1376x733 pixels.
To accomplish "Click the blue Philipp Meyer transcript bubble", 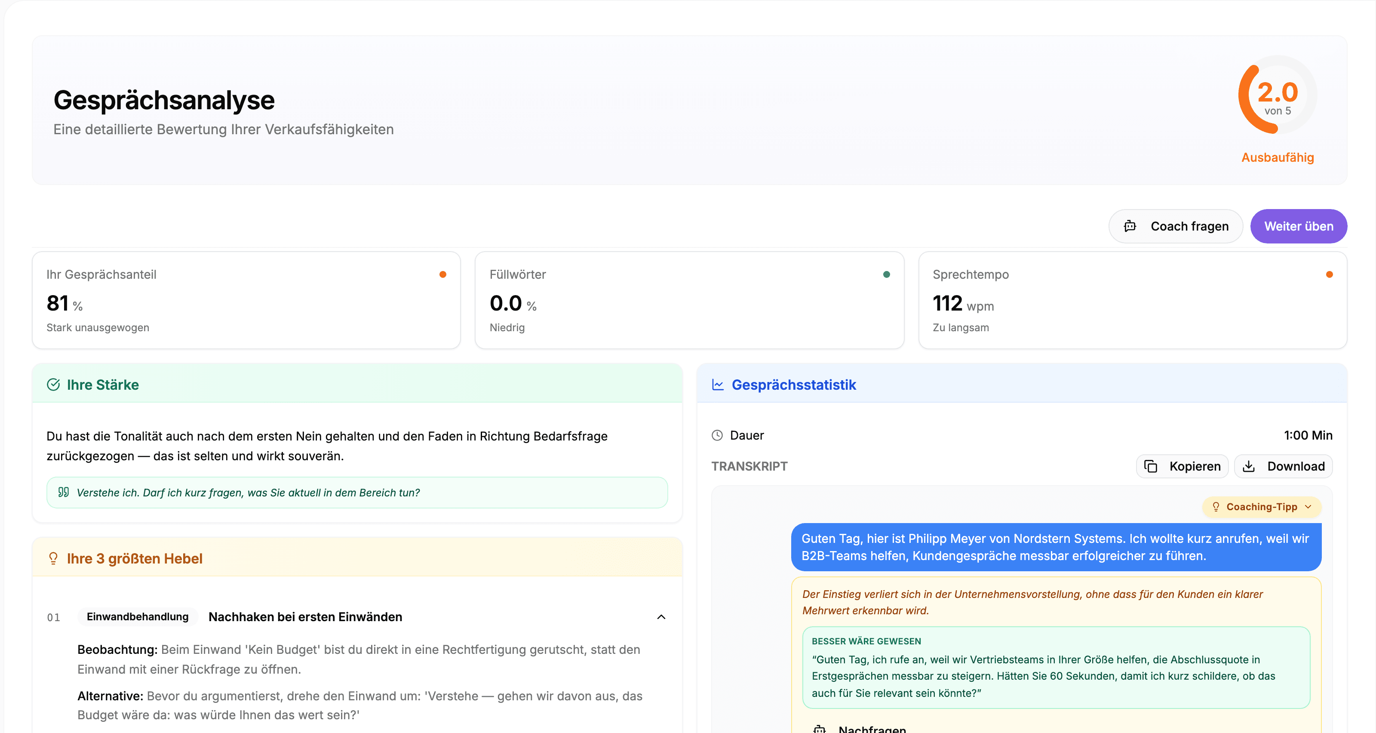I will pos(1056,547).
